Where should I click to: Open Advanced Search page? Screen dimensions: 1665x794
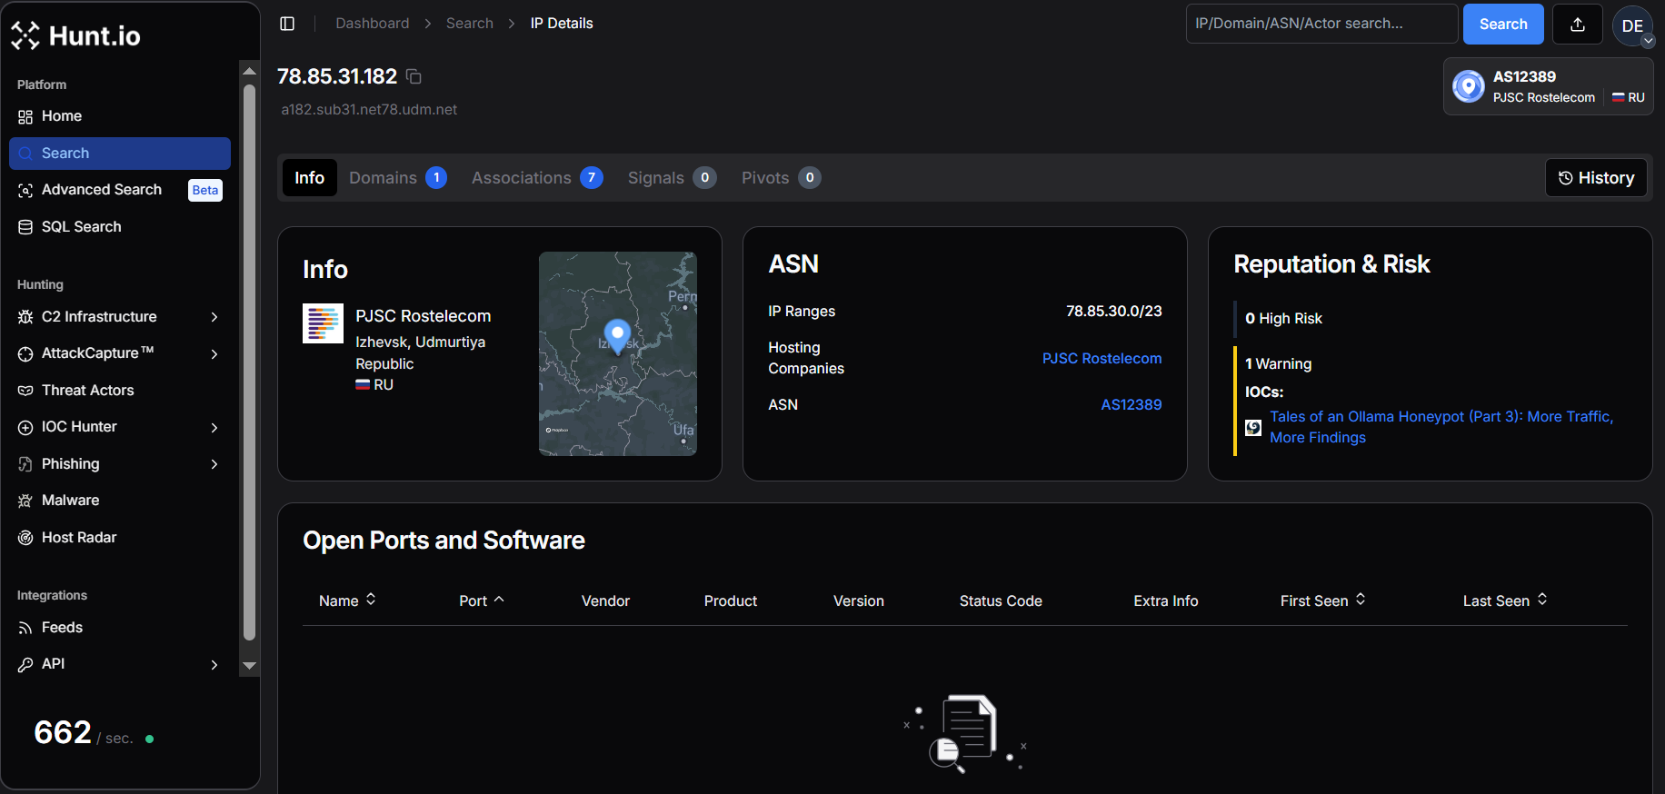click(x=102, y=190)
